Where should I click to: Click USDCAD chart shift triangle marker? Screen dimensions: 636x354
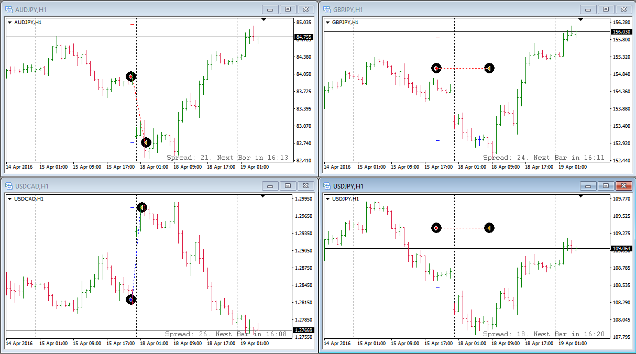tap(264, 196)
